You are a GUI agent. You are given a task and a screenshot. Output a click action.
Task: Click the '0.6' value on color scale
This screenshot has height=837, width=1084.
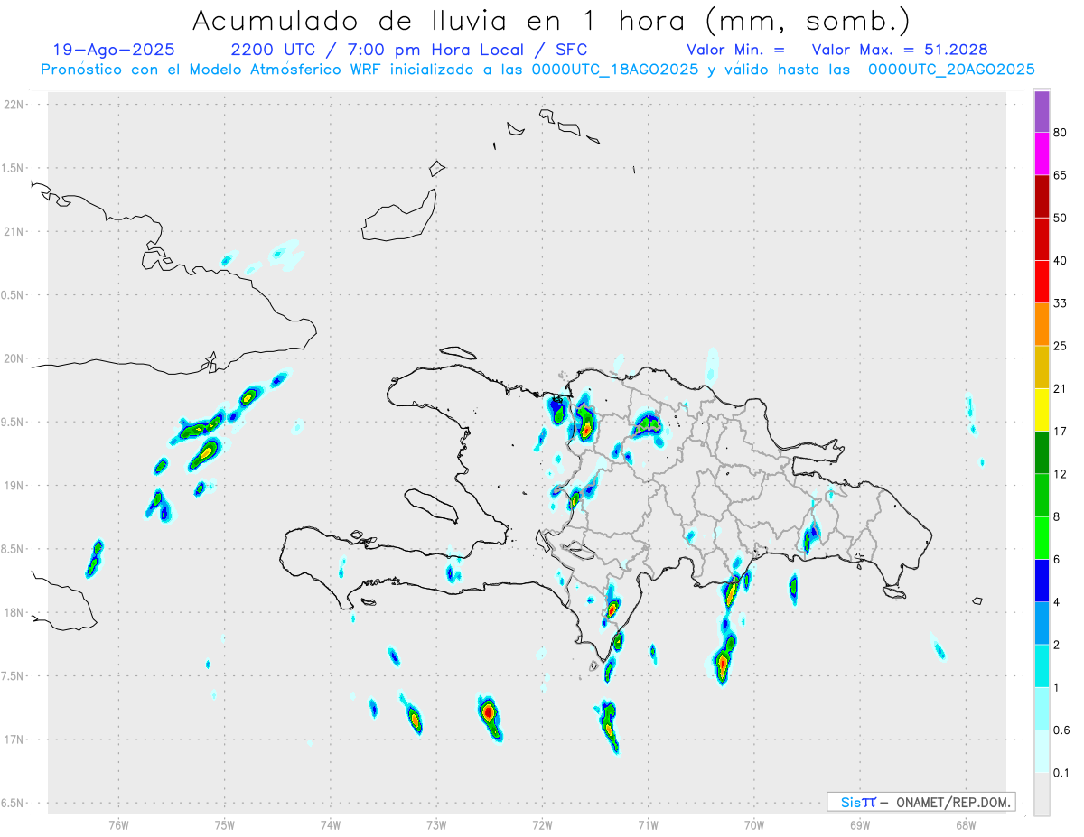coord(1062,730)
